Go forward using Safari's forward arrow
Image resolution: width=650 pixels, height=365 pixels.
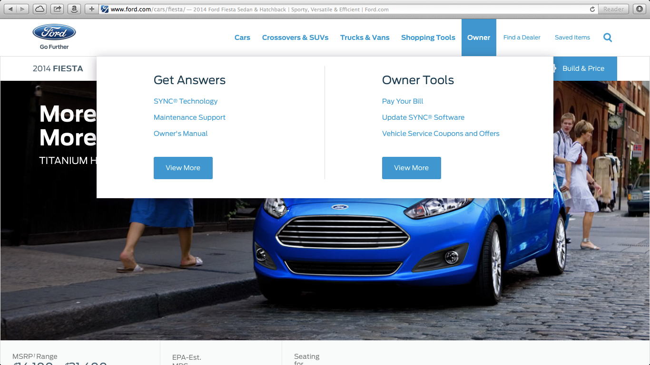tap(23, 9)
